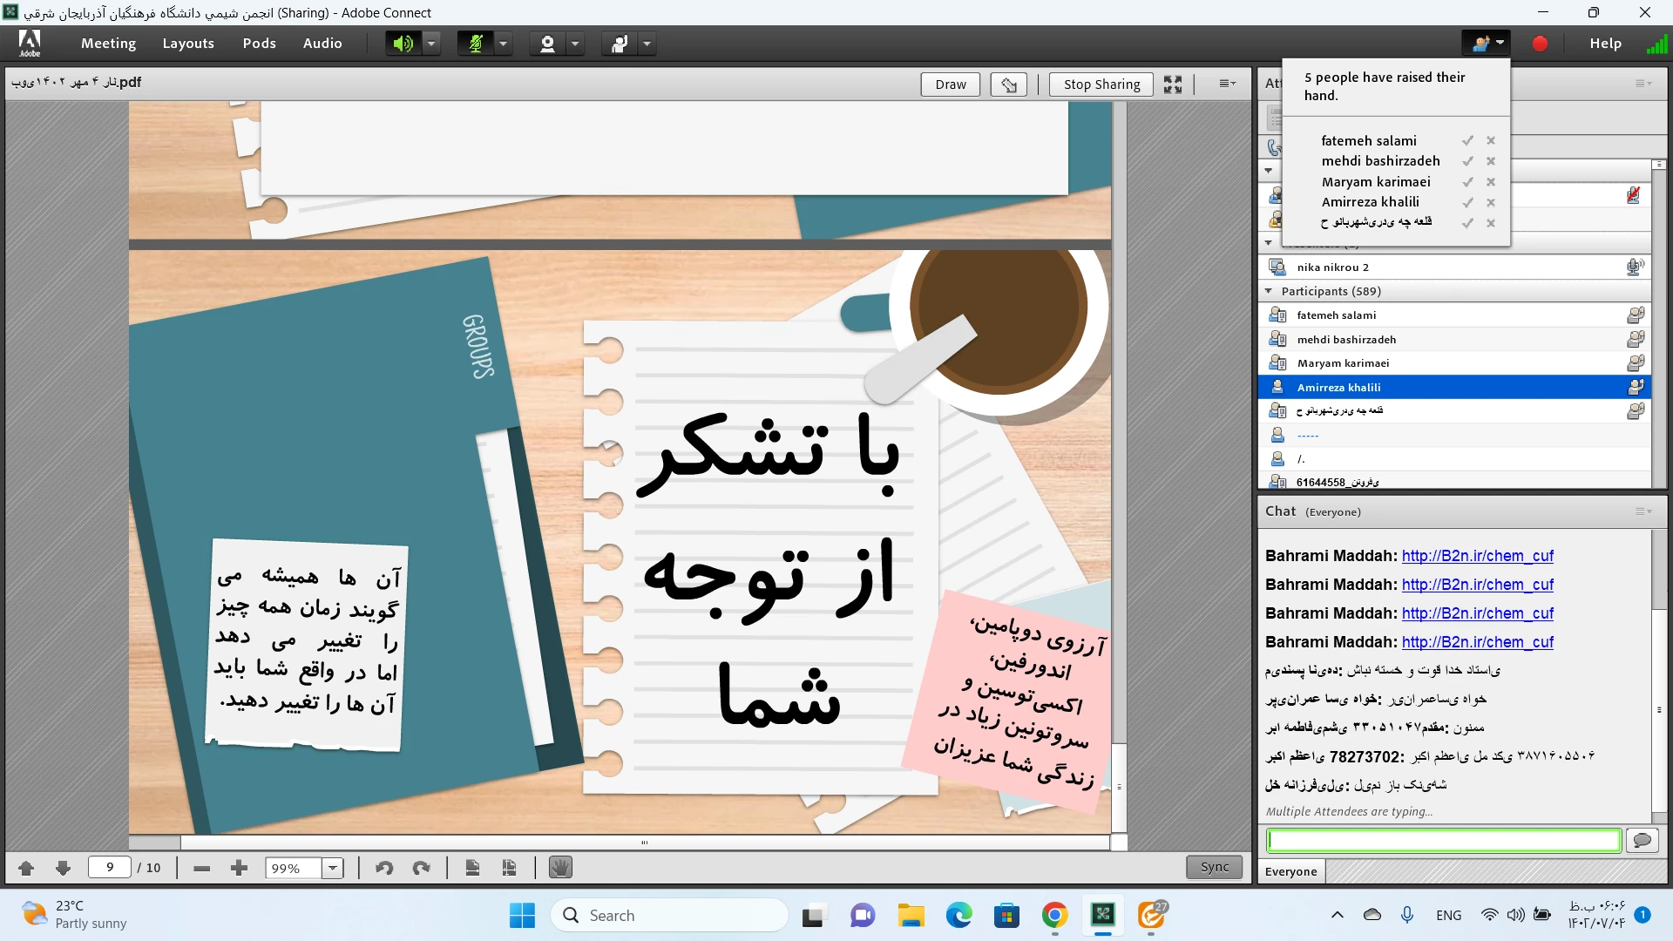Toggle the muted microphone icon

coord(476,44)
